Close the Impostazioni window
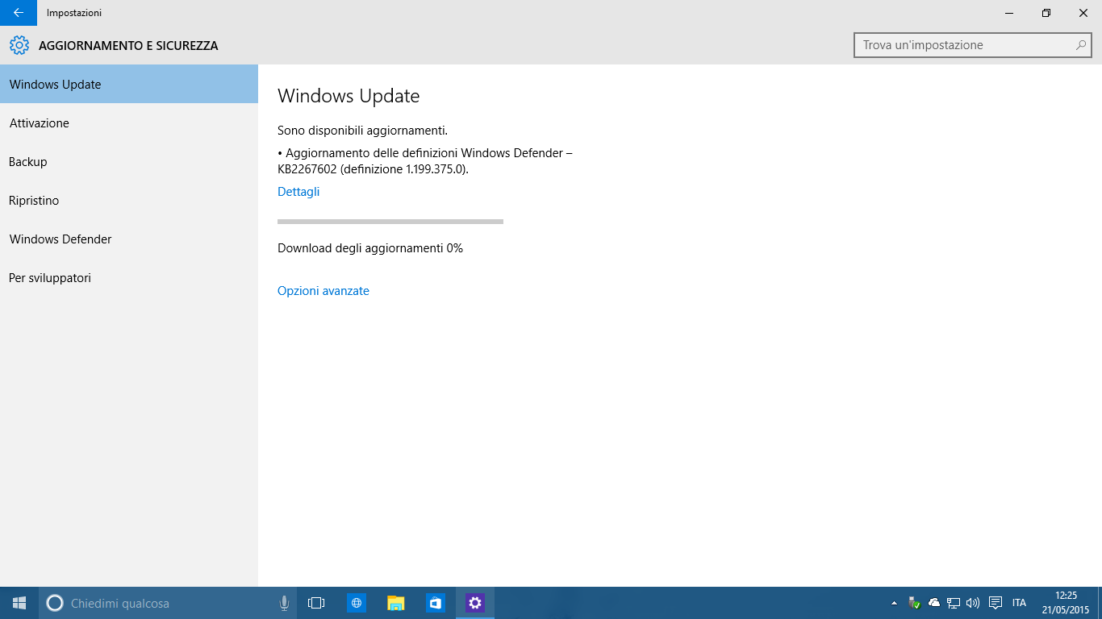The height and width of the screenshot is (619, 1102). click(1083, 13)
